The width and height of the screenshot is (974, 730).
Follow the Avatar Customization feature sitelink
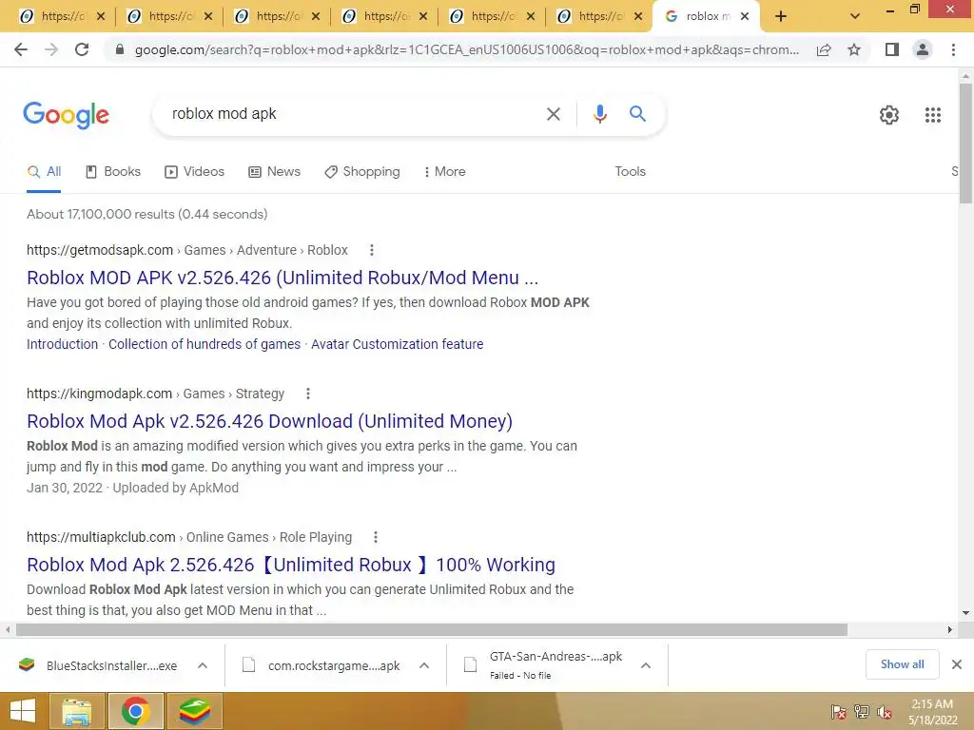(x=397, y=344)
